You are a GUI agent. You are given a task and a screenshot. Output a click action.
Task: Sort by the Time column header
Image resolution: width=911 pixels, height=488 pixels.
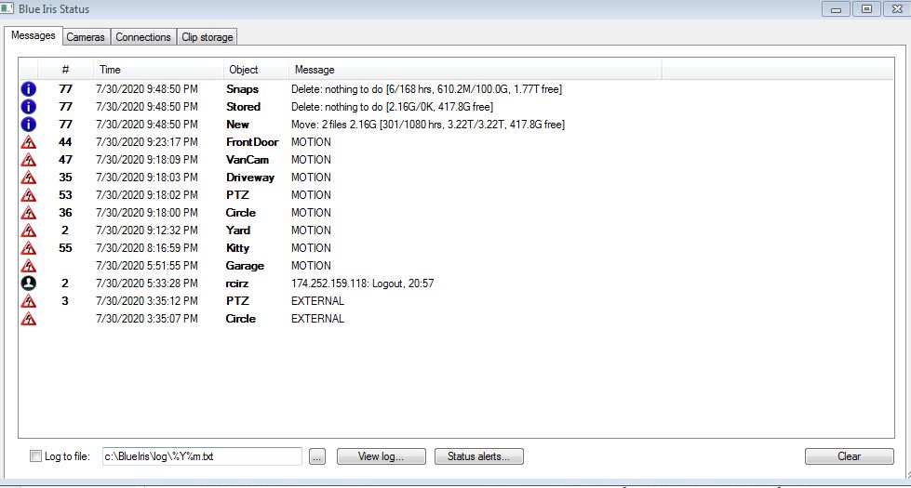click(158, 70)
